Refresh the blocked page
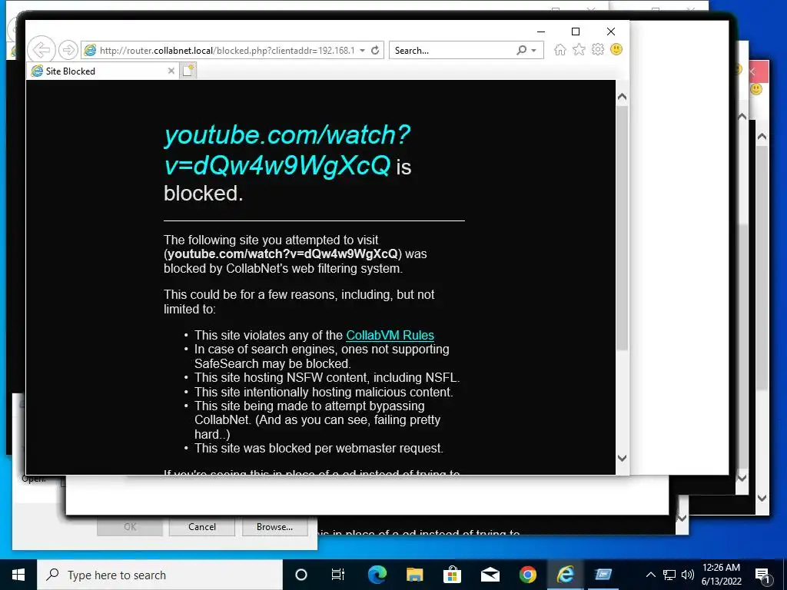Screen dimensions: 787x590 [375, 50]
